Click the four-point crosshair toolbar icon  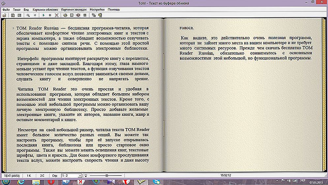click(x=35, y=15)
